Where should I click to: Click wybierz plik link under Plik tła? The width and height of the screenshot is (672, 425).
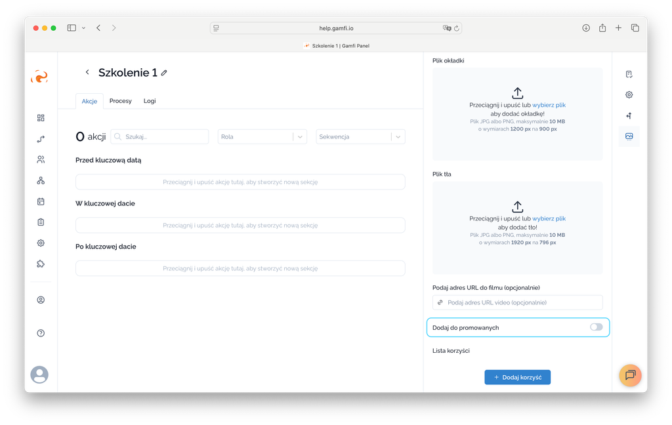(549, 218)
